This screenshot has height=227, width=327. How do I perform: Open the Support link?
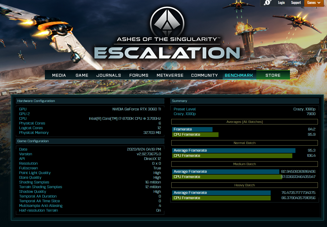(296, 3)
